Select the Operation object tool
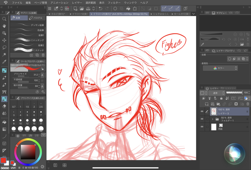251x170 pixels. coord(4,33)
